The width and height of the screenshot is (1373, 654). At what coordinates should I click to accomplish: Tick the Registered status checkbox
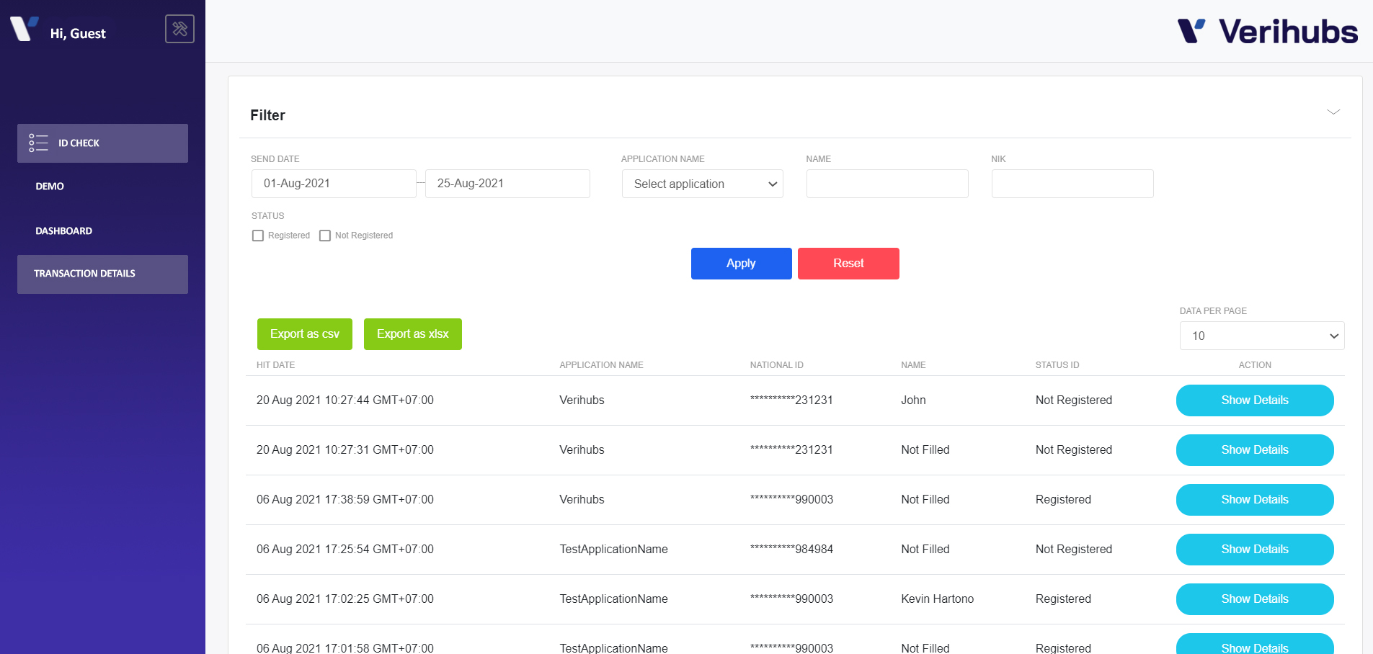(258, 236)
